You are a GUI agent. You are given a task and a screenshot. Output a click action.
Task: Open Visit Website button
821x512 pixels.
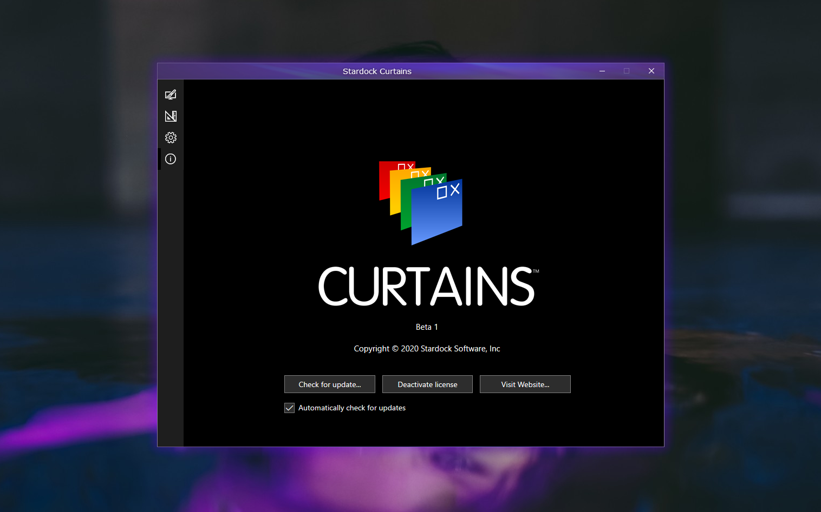pyautogui.click(x=525, y=384)
